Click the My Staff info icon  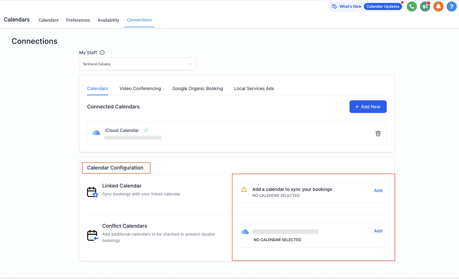pyautogui.click(x=102, y=53)
